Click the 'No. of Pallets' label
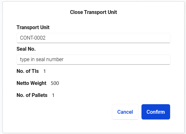The width and height of the screenshot is (186, 134). point(32,95)
